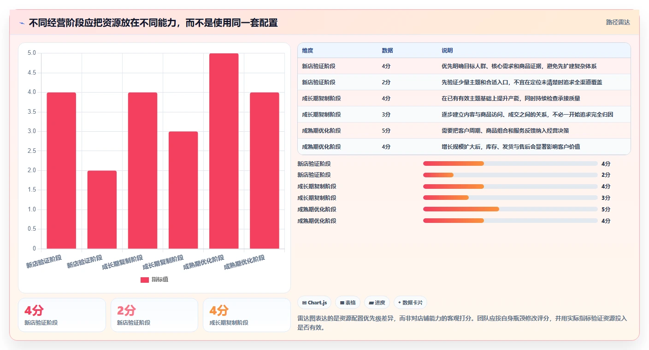Click the 新店验证阶段 chart bar valued 2
This screenshot has width=649, height=350.
click(102, 210)
